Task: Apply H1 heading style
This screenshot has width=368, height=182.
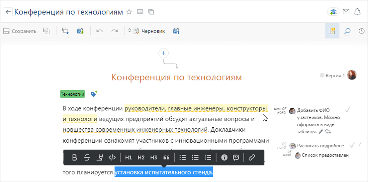Action: tap(128, 158)
